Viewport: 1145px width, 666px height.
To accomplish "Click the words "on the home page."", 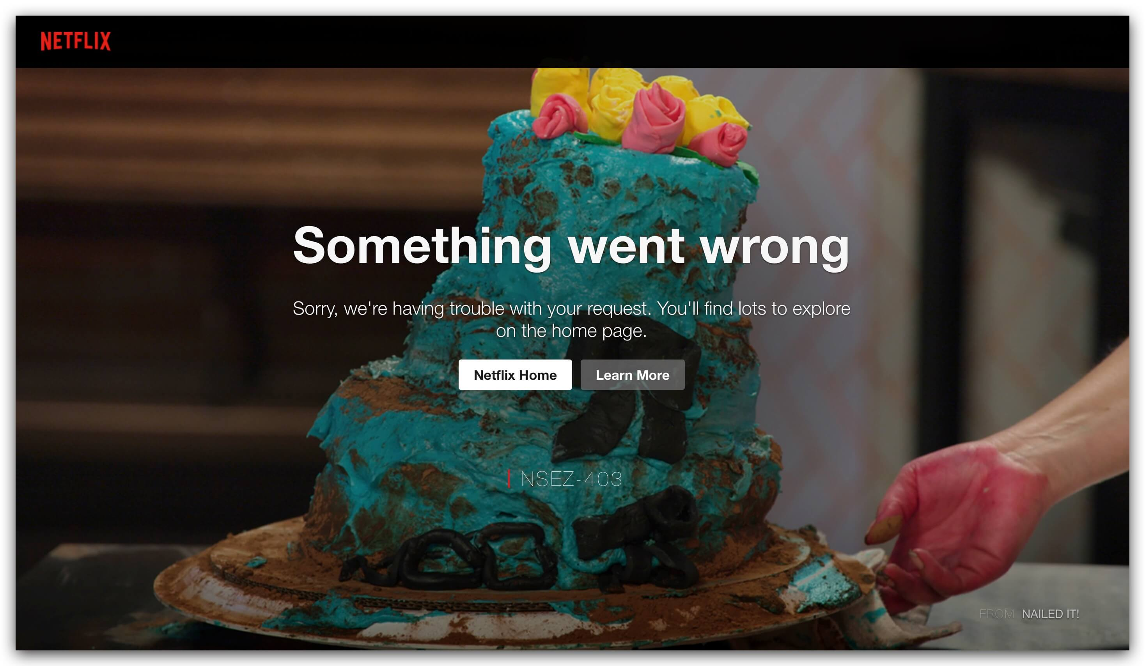I will click(x=571, y=331).
